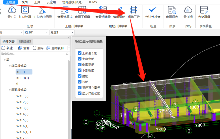Viewport: 220px width, 139px height.
Task: Open the 云应用 ribbon tab
Action: click(51, 2)
